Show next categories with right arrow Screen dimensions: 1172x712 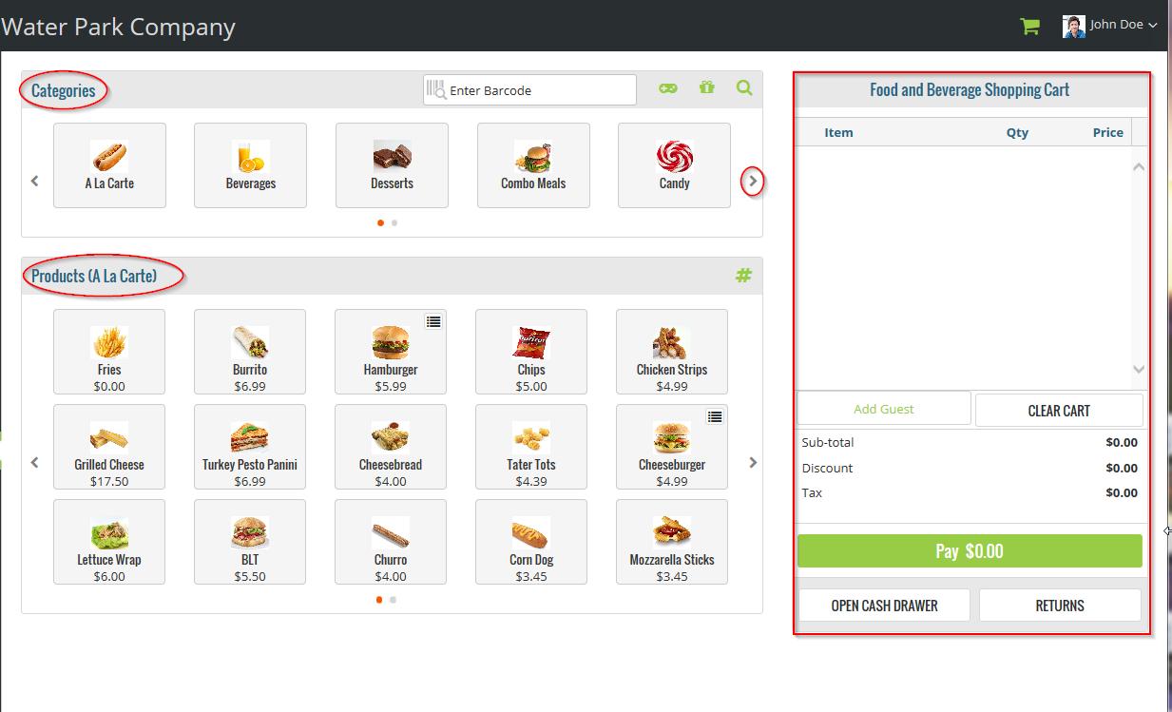coord(753,181)
